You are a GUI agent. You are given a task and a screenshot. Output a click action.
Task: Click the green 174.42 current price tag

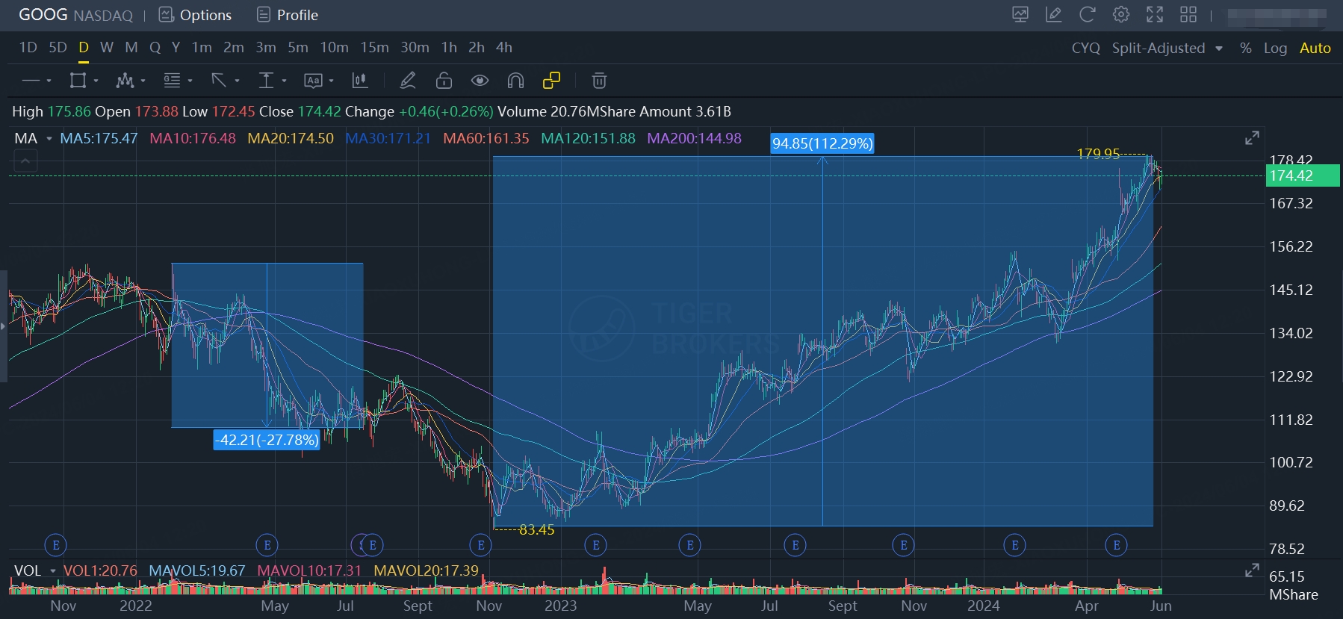(x=1303, y=176)
